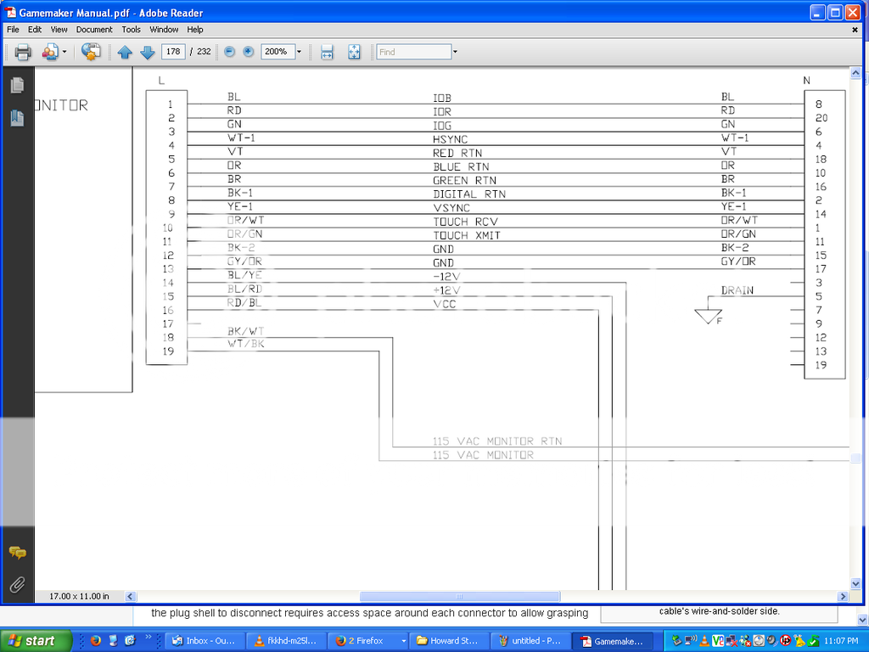
Task: Go to previous page with up arrow
Action: (x=125, y=52)
